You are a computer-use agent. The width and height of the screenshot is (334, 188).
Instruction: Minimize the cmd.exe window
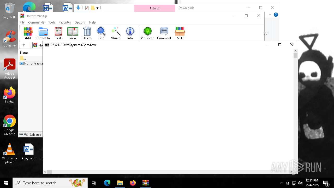coord(268,45)
